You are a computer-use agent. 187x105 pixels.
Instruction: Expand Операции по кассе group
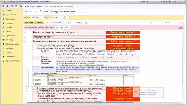25,37
